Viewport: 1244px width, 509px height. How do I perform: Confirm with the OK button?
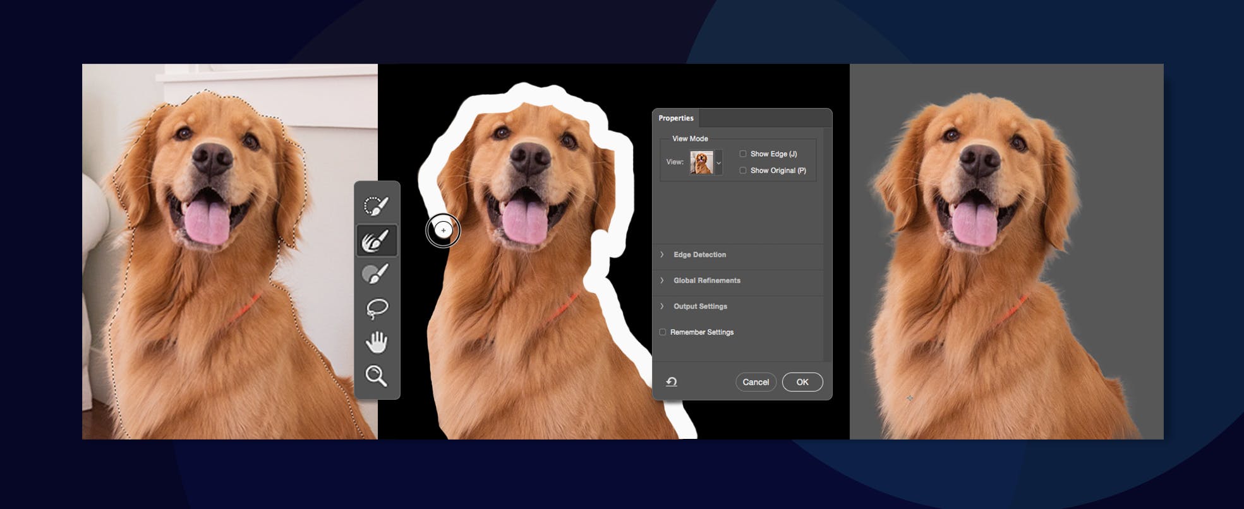802,382
